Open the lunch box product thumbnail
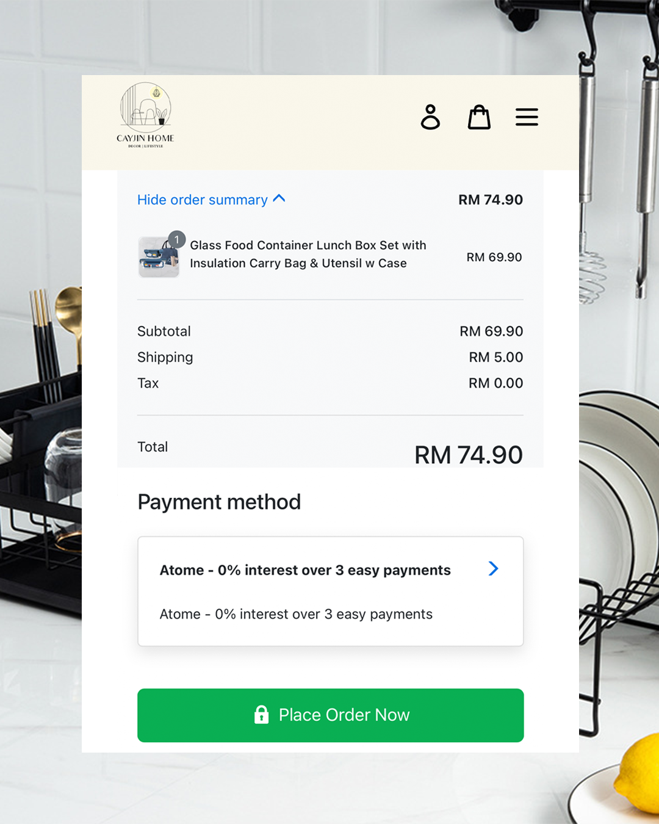Screen dimensions: 659x824 [x=159, y=257]
